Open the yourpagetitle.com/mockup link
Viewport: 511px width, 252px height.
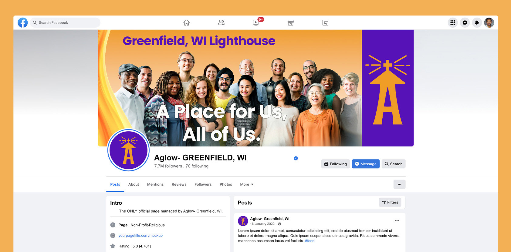[140, 235]
